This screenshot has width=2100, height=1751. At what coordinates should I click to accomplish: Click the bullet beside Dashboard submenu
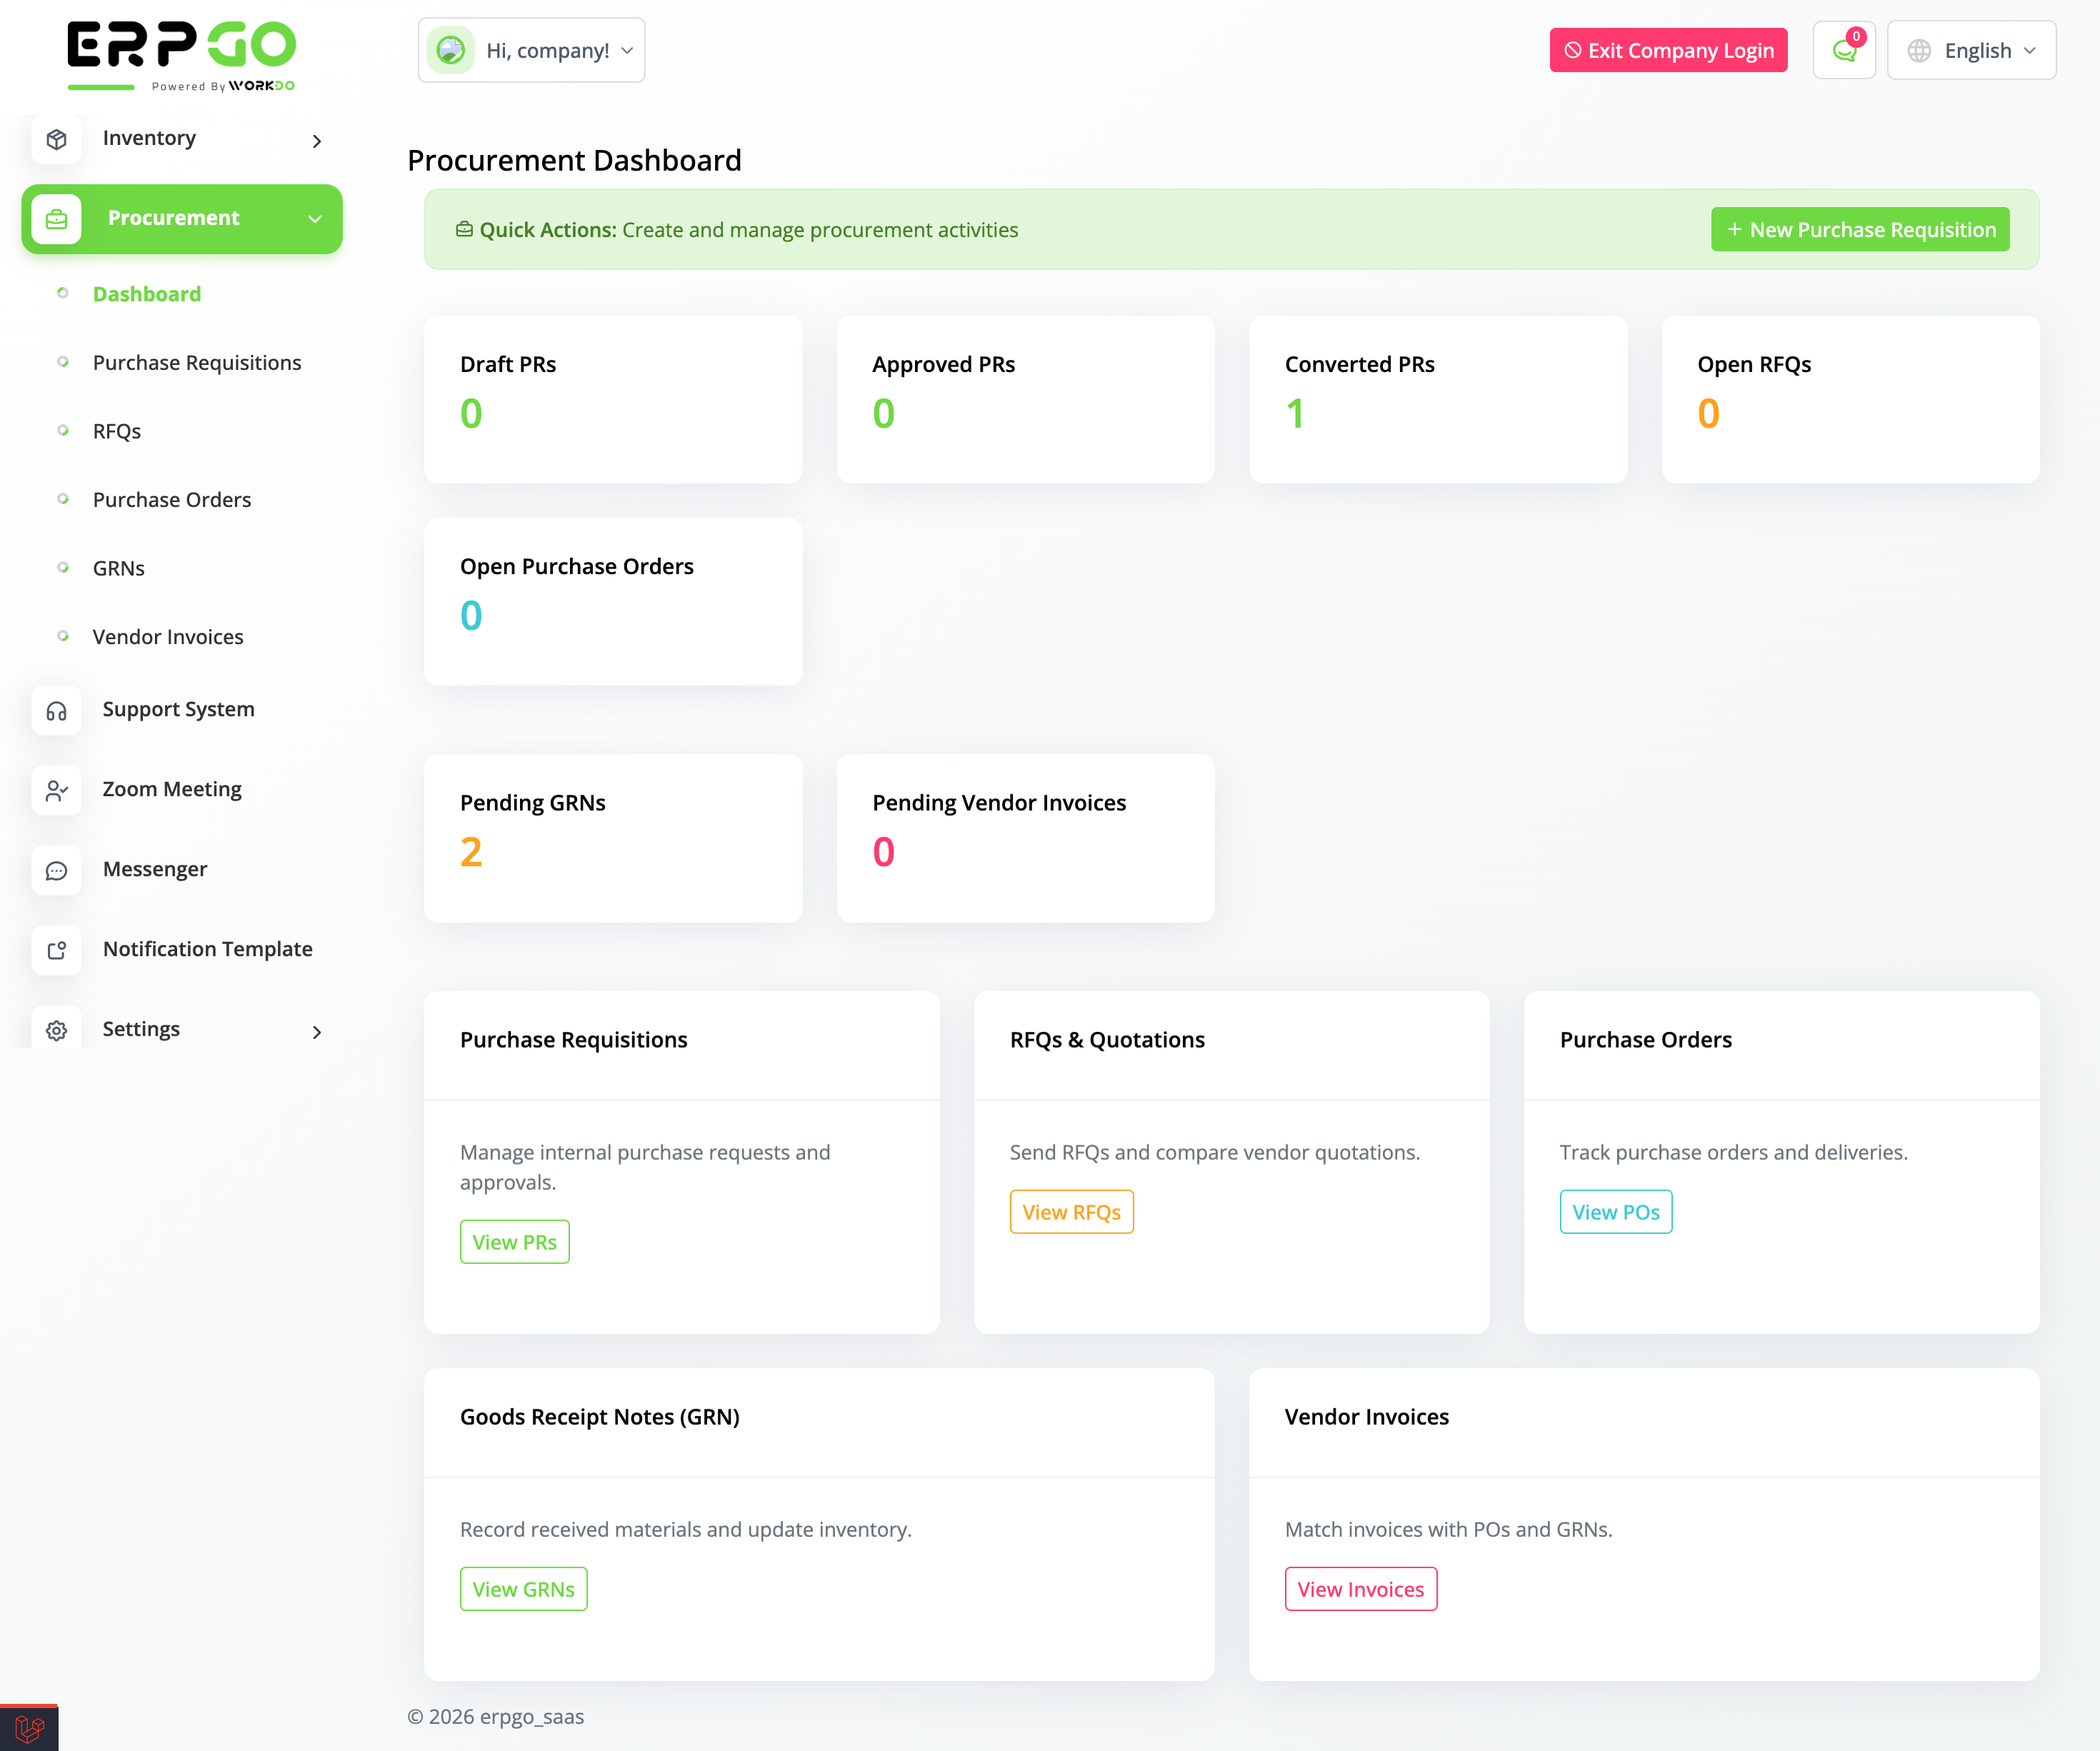(x=63, y=293)
